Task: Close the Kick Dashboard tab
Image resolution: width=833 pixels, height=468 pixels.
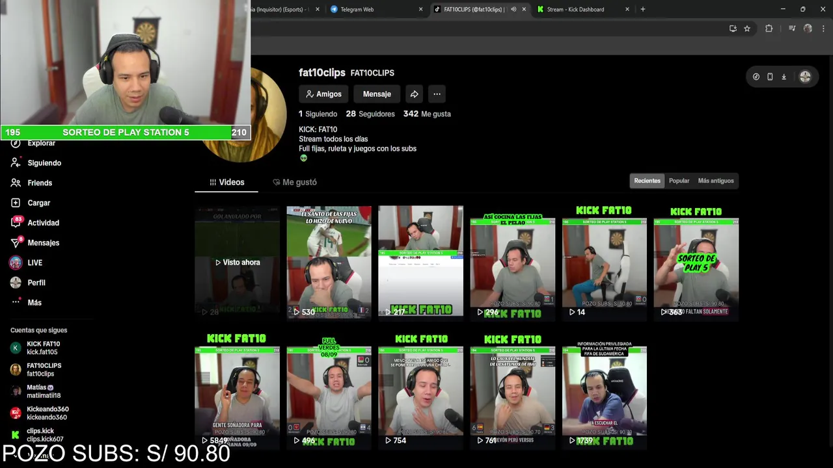Action: (627, 9)
